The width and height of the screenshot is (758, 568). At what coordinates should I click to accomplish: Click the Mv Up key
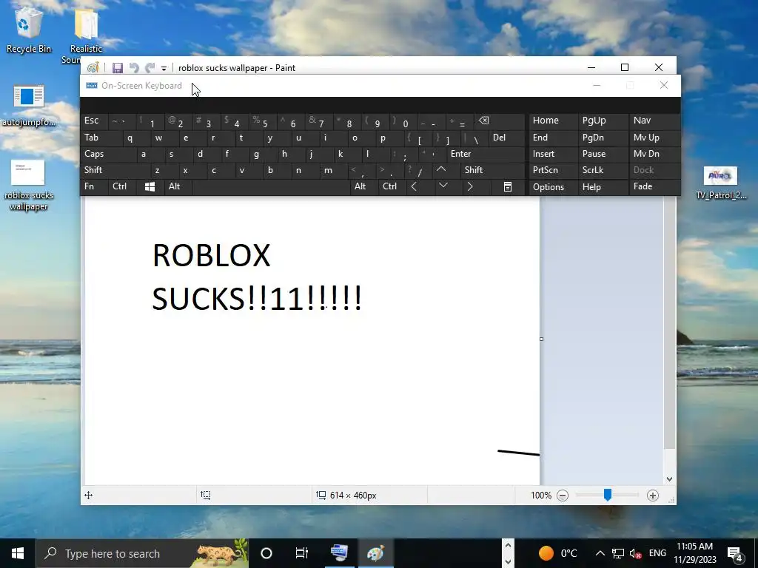pyautogui.click(x=654, y=138)
